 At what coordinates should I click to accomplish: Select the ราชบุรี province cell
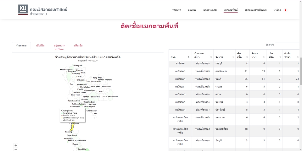224,63
